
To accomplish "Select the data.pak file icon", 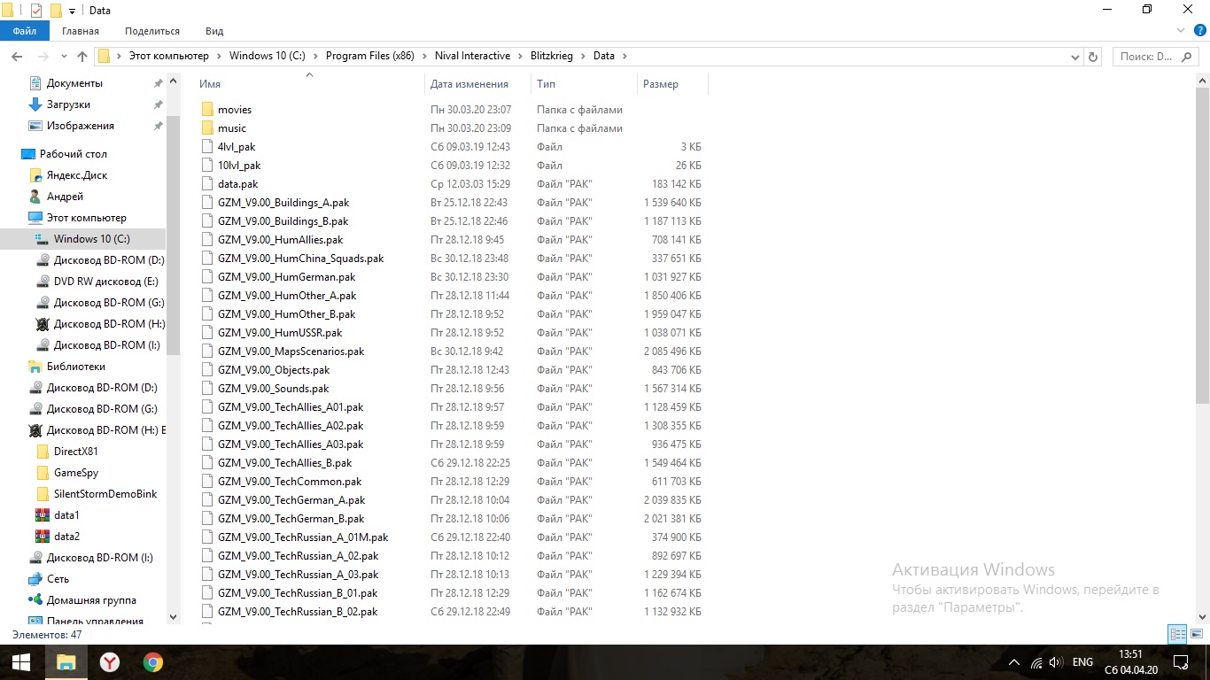I will (207, 184).
